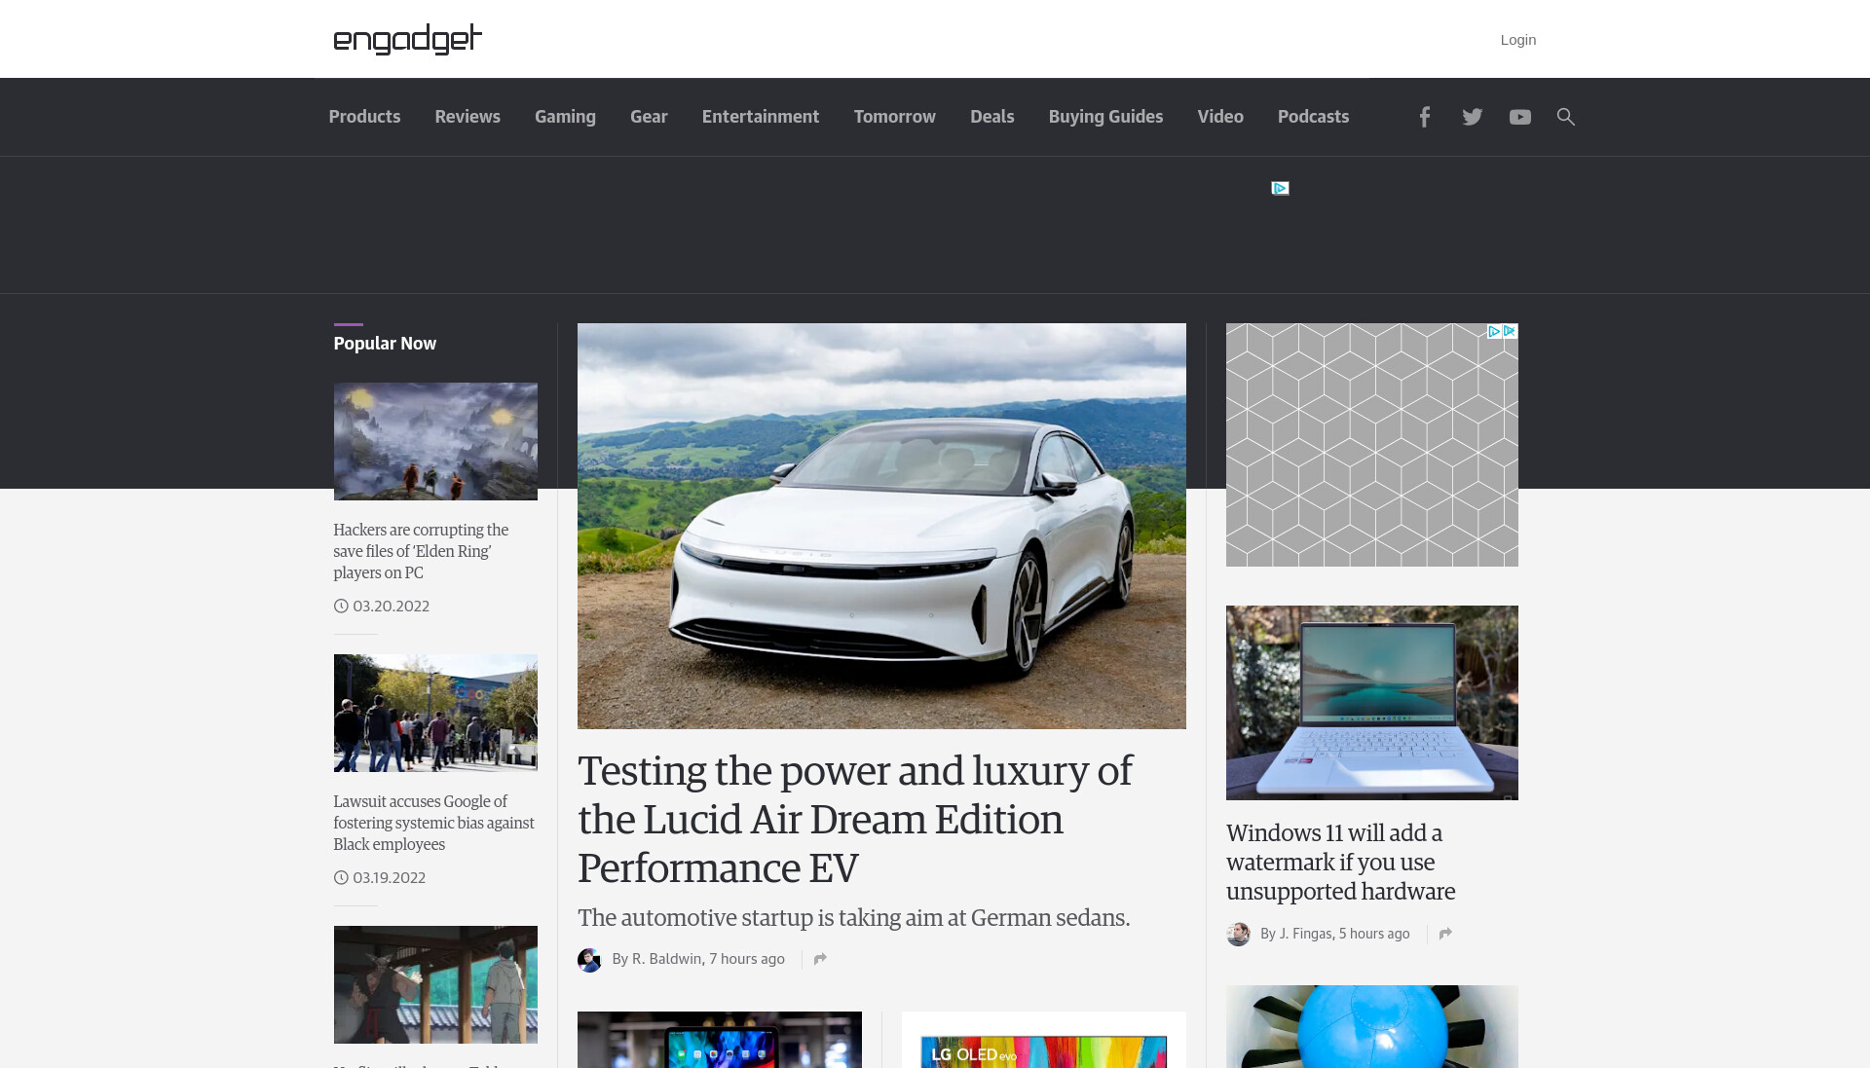
Task: Open the Google lawsuit article headline
Action: coord(433,823)
